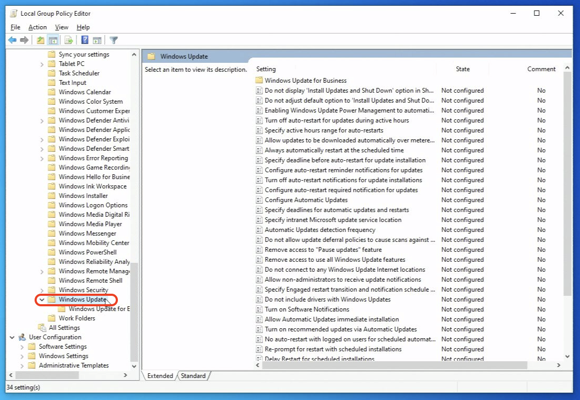Toggle the Show/Hide Action Pane toolbar icon
This screenshot has height=400, width=580.
click(97, 40)
